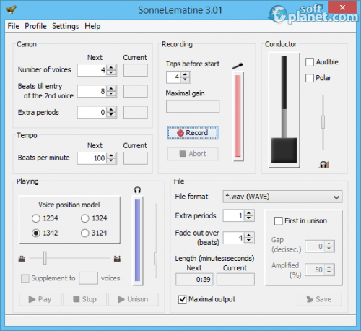This screenshot has height=331, width=361.
Task: Click the Conductor volume slider handle
Action: pyautogui.click(x=323, y=122)
